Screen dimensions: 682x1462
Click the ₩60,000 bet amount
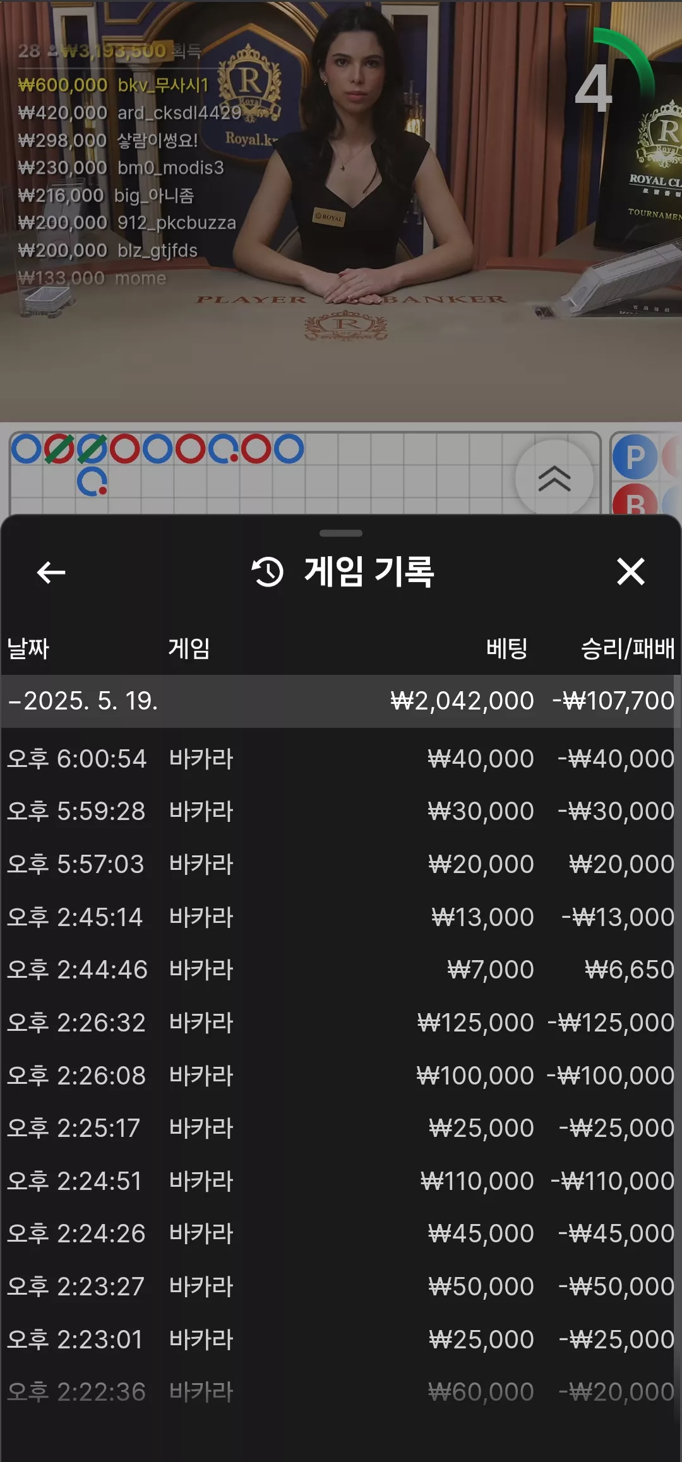[x=481, y=1392]
